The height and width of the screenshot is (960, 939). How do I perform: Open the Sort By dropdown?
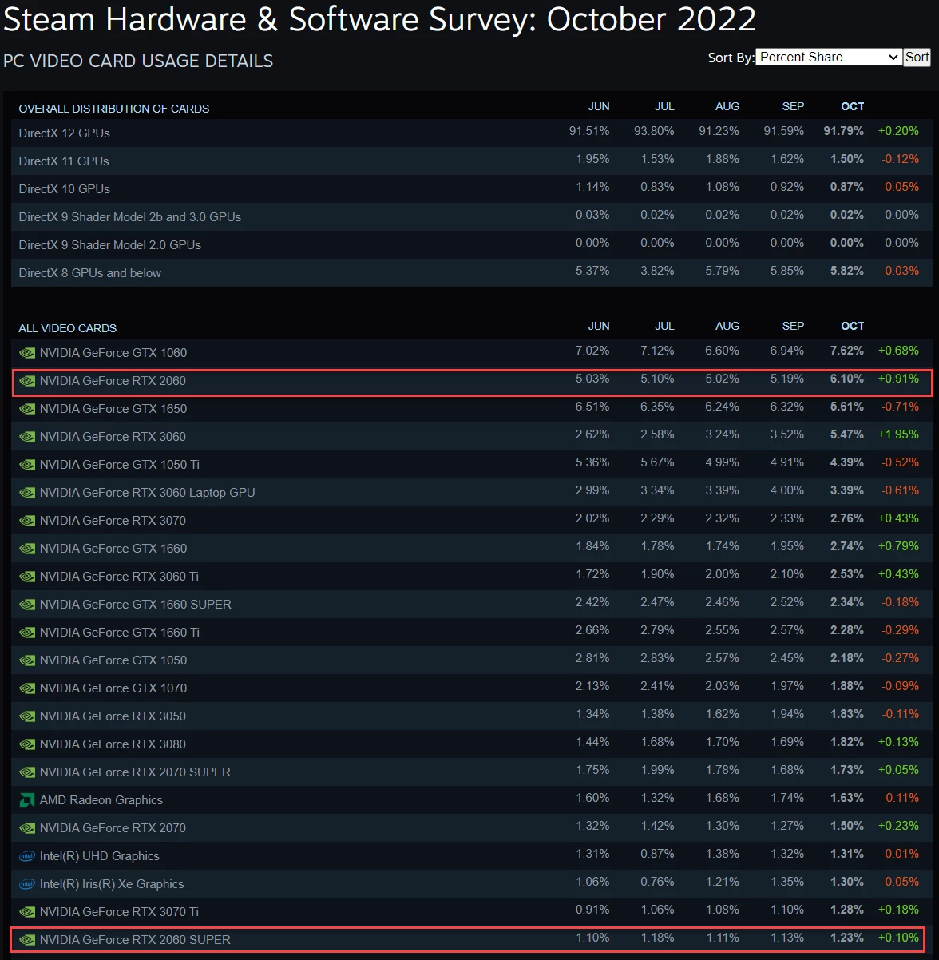pos(828,57)
